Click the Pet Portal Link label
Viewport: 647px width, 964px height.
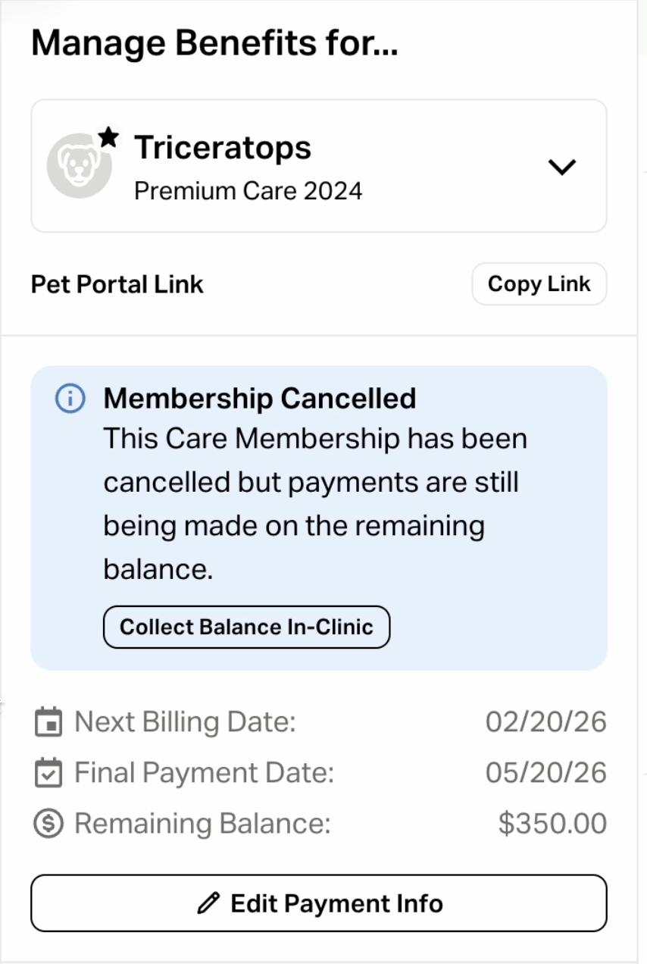[x=117, y=284]
